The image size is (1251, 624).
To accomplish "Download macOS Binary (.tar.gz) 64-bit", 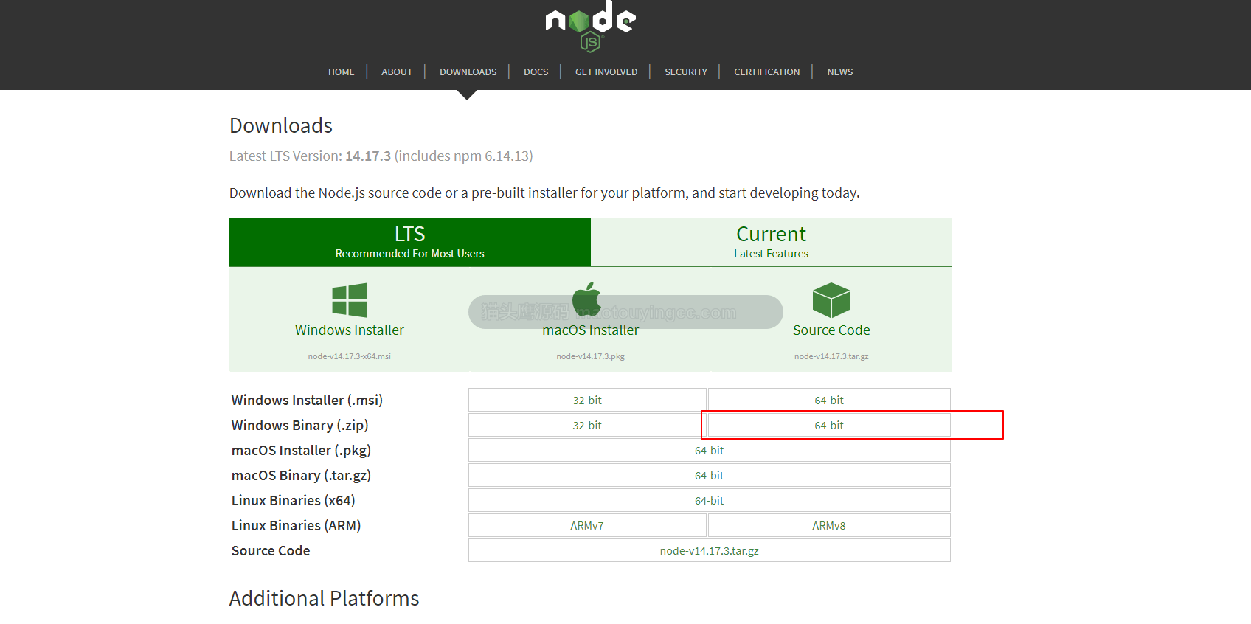I will [710, 475].
